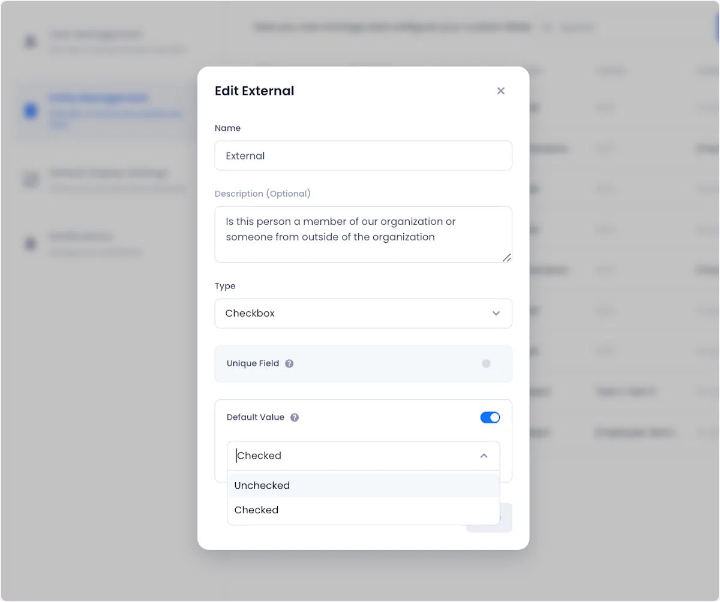
Task: Click the Type dropdown chevron arrow
Action: click(496, 314)
